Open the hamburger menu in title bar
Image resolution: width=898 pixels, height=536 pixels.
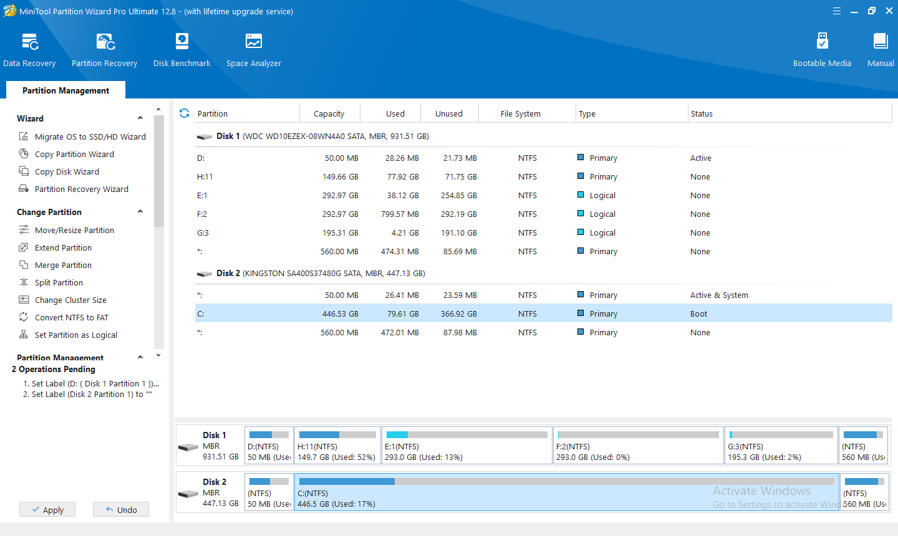click(837, 11)
